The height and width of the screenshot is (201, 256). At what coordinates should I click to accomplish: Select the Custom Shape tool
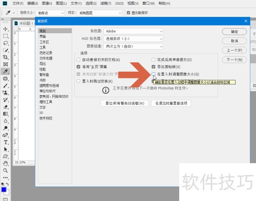[5, 157]
